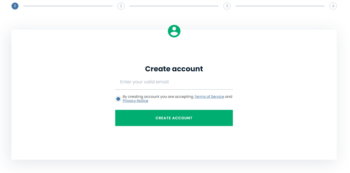This screenshot has width=350, height=173.
Task: Click the green user avatar icon
Action: pos(174,31)
